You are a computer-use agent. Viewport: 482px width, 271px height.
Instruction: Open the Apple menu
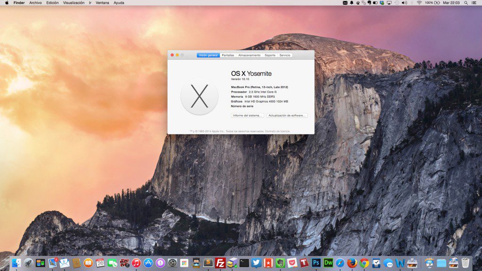pyautogui.click(x=7, y=3)
